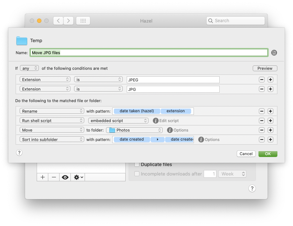Select the 'date taken (hazel)' token
Screen dimensions: 293x226
137,111
